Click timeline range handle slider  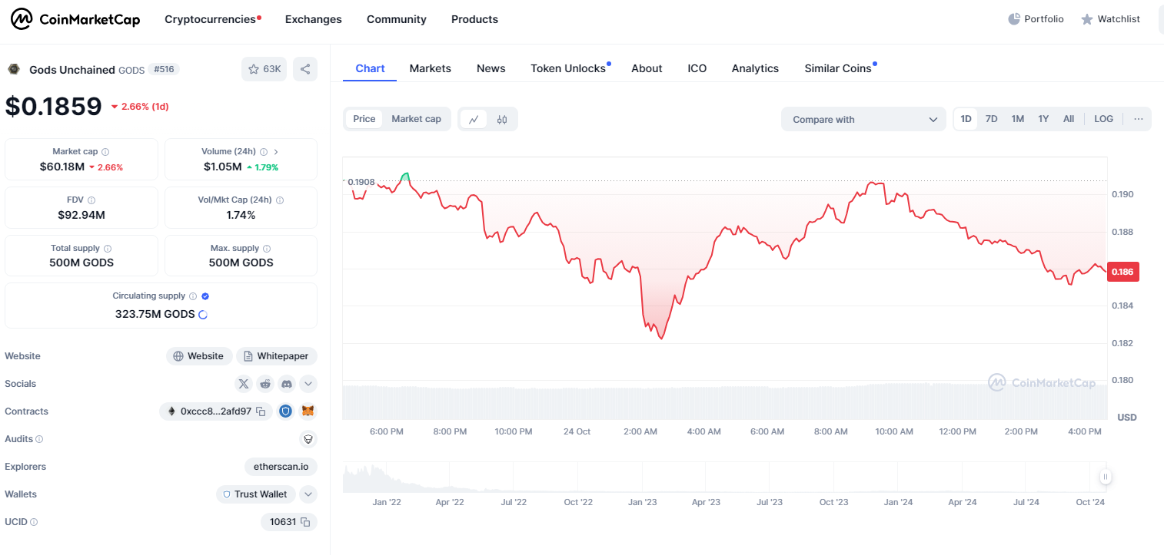(x=1106, y=477)
